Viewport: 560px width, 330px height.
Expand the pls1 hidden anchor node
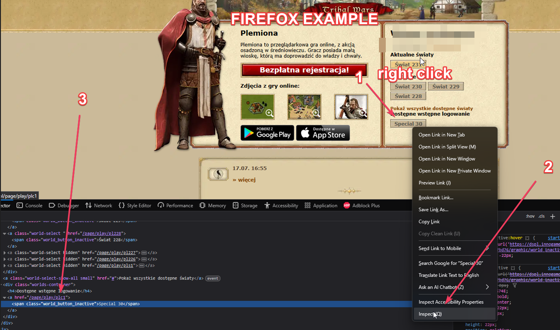pyautogui.click(x=5, y=265)
